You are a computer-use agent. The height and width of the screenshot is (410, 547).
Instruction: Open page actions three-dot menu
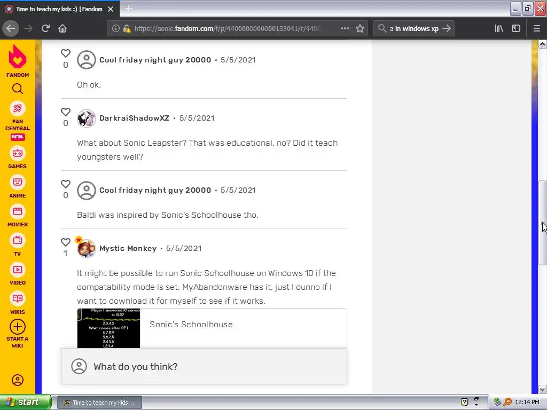[345, 28]
